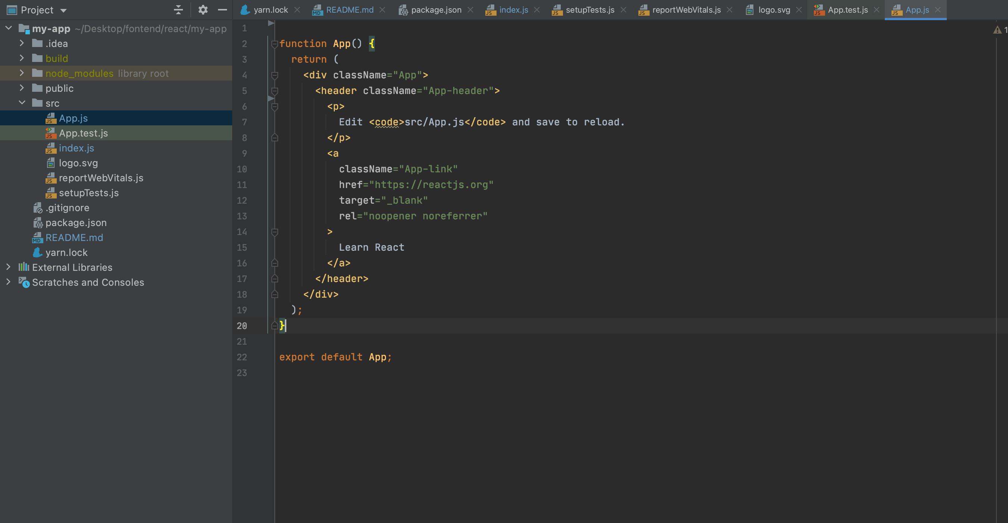Click the reactjs.org href string

(x=432, y=185)
